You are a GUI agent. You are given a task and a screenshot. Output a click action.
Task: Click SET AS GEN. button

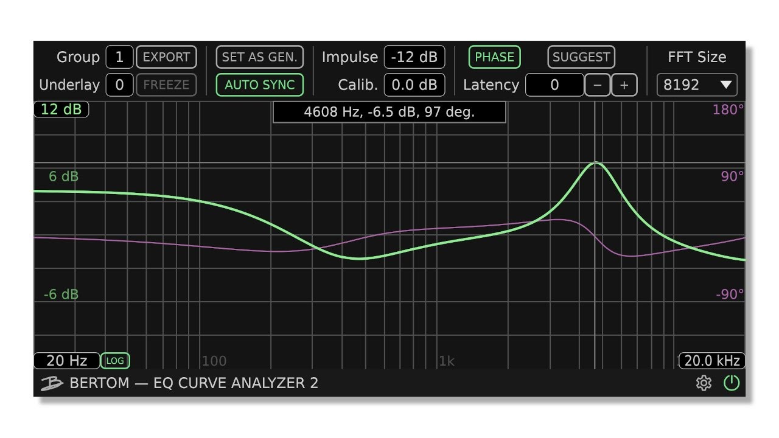click(x=260, y=57)
